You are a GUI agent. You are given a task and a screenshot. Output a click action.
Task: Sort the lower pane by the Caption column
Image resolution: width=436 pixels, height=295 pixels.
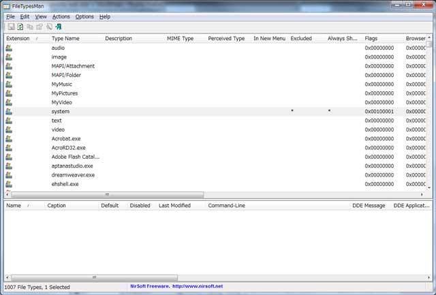[57, 205]
